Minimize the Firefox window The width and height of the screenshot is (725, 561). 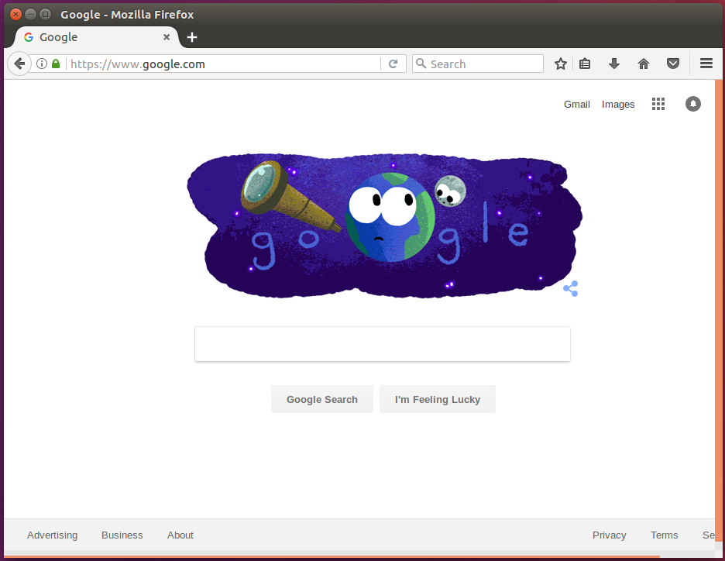point(30,15)
